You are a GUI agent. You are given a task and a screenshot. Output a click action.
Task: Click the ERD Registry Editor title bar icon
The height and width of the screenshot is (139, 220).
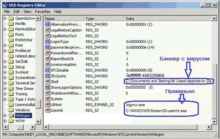tap(5, 5)
